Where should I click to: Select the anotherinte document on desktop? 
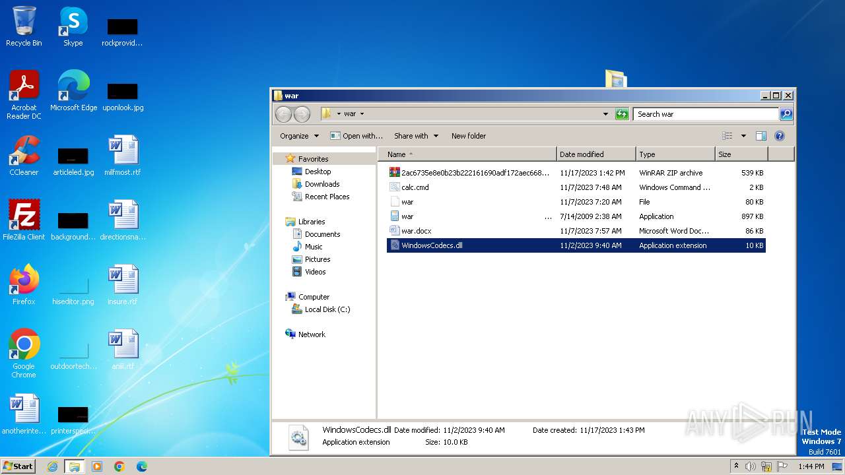24,414
